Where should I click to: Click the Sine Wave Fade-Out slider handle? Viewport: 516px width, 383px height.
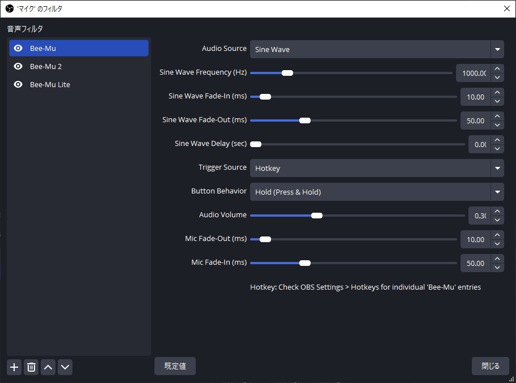coord(305,121)
